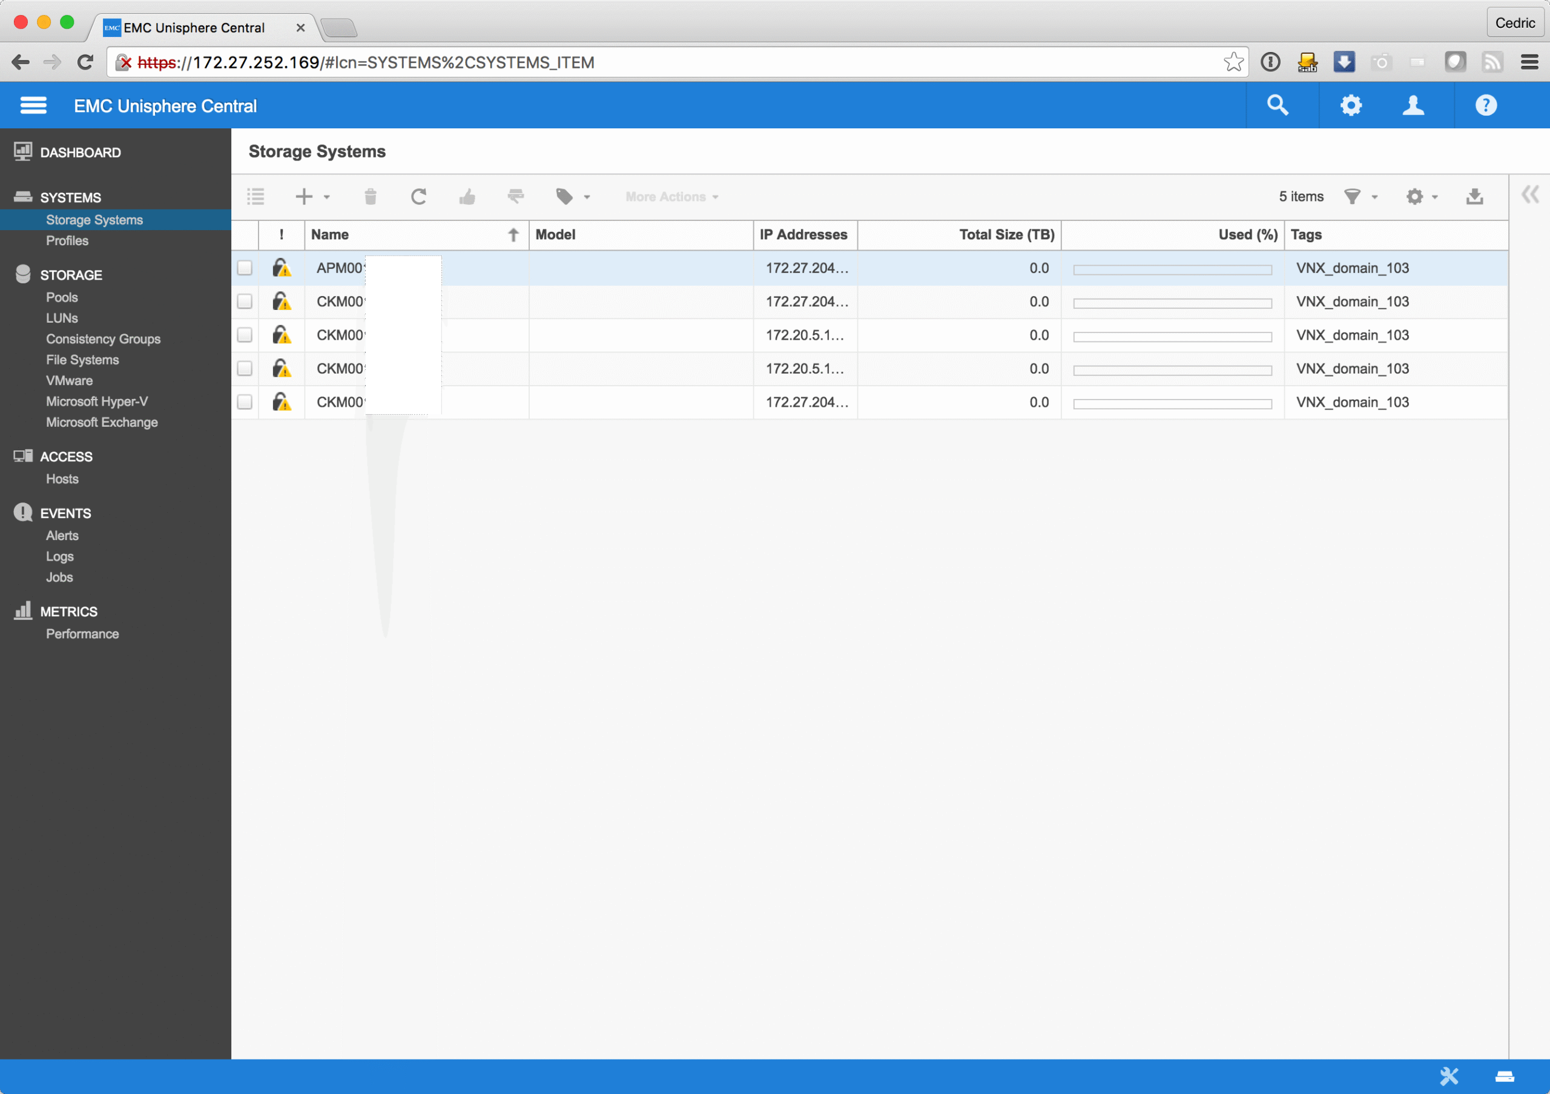Screen dimensions: 1550x1094
Task: Open the search magnifier in blue header
Action: (1278, 105)
